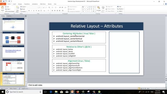Click the Save icon in quick access toolbar
167x94 pixels.
tap(4, 1)
